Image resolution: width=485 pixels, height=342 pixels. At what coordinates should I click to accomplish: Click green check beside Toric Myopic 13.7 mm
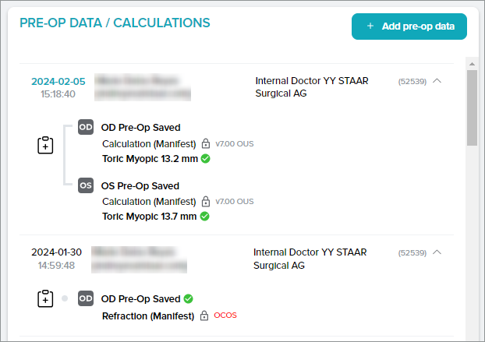205,216
